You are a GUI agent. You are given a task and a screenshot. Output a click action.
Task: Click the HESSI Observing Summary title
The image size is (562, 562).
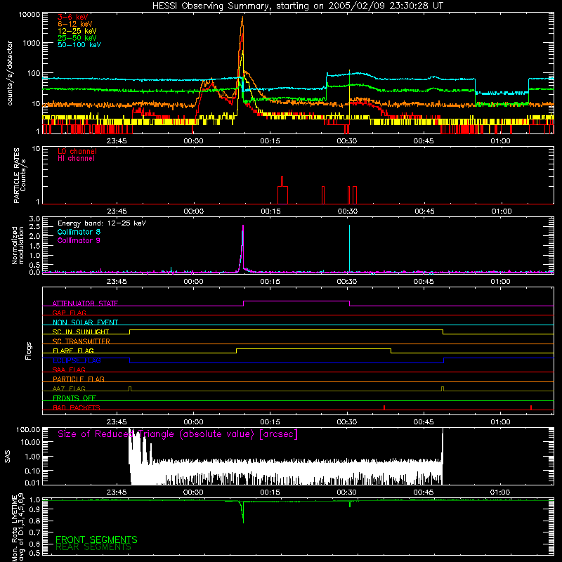tap(297, 6)
